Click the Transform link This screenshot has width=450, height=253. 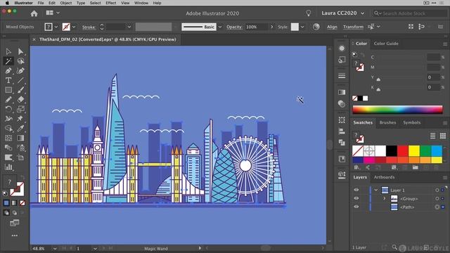pyautogui.click(x=353, y=27)
